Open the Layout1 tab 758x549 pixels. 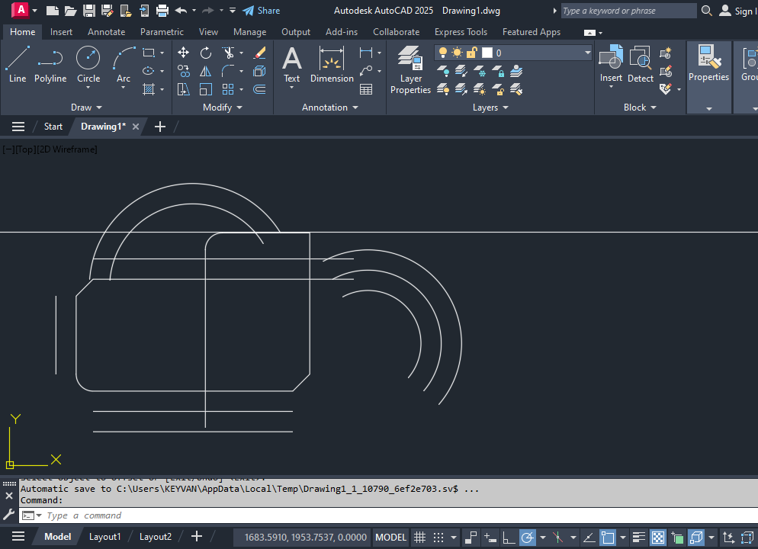coord(104,537)
